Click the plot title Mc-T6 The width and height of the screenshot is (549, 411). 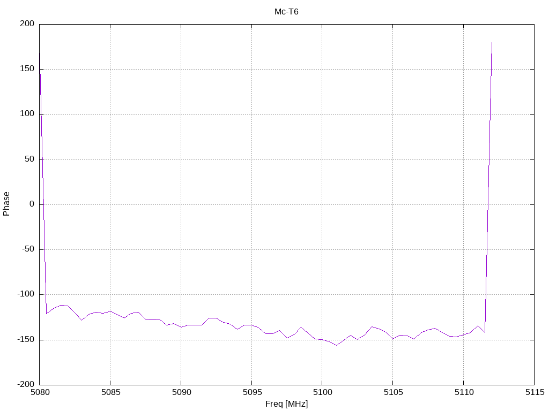(286, 11)
